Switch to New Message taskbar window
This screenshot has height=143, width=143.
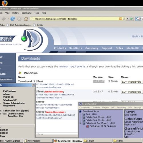38,141
